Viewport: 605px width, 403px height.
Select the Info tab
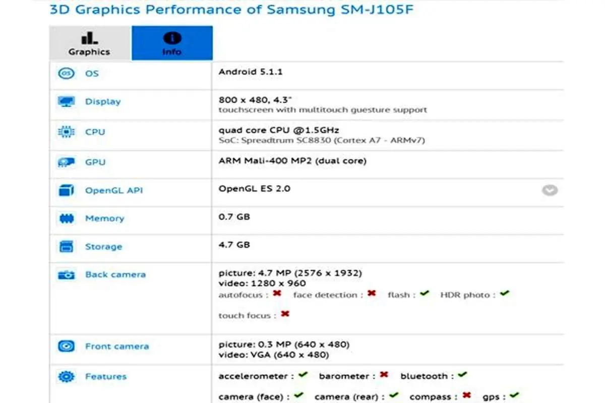pos(172,43)
